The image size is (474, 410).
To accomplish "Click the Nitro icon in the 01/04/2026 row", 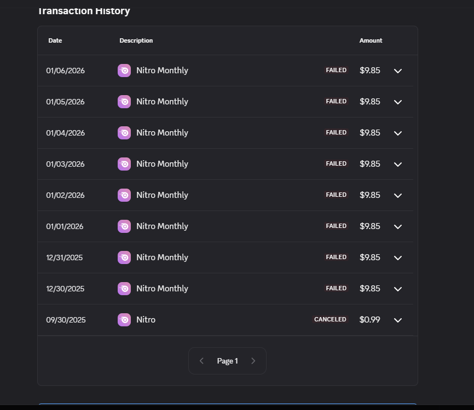I will click(124, 133).
